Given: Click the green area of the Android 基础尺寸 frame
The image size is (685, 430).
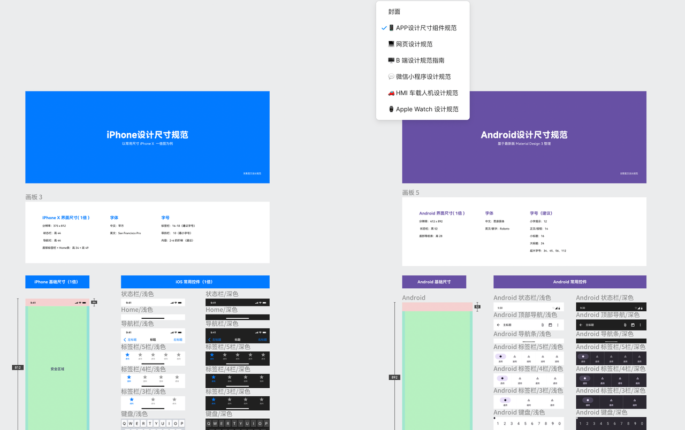Looking at the screenshot, I should (437, 371).
